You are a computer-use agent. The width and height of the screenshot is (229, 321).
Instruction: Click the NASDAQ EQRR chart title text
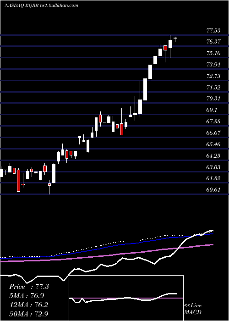41,6
